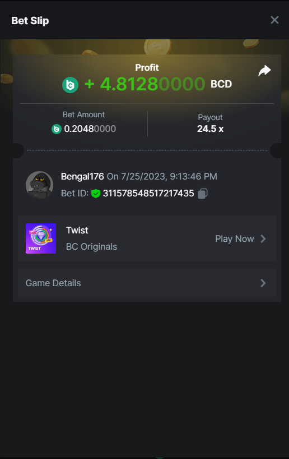Click the Bet ID number 311578548517217435

click(148, 193)
